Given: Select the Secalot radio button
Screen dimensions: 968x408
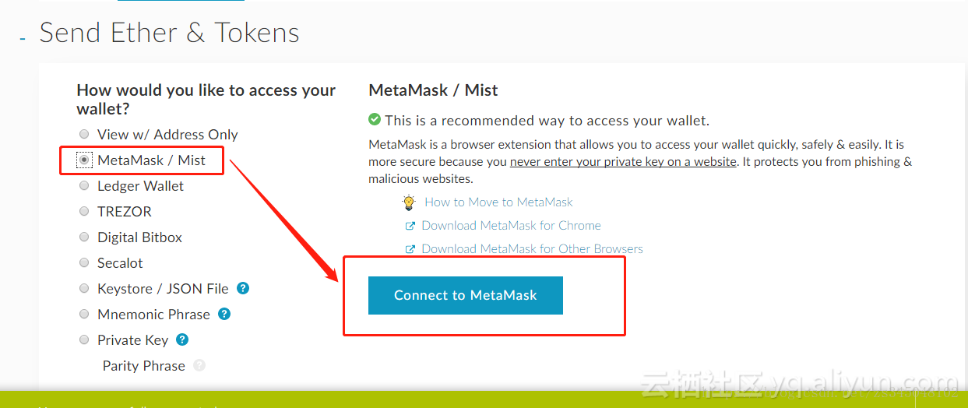Looking at the screenshot, I should click(84, 262).
